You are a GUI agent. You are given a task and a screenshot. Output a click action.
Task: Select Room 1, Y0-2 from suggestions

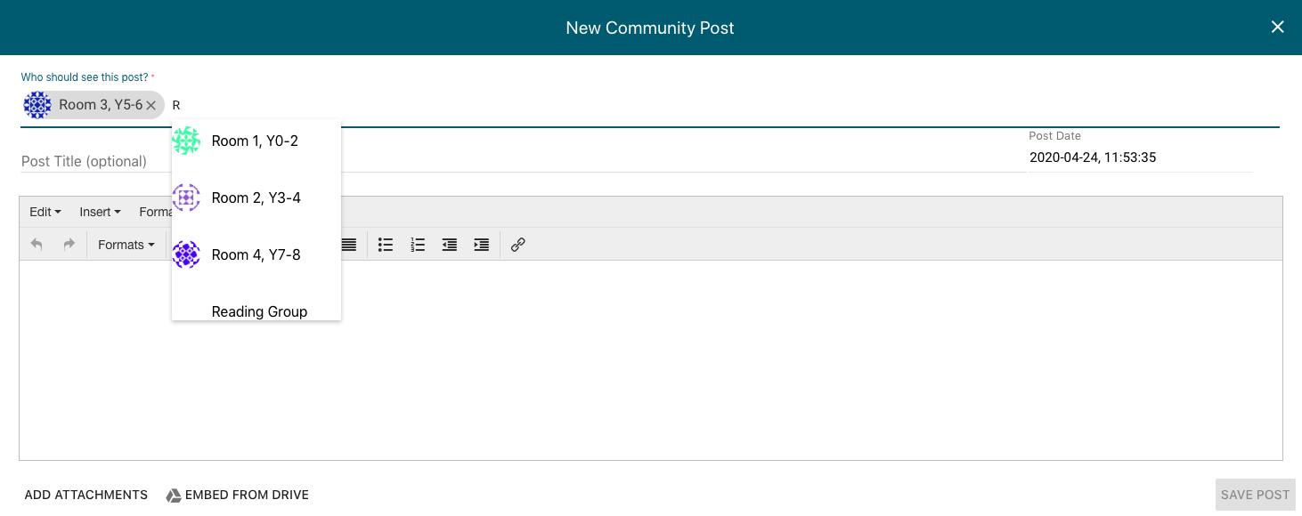[x=255, y=141]
